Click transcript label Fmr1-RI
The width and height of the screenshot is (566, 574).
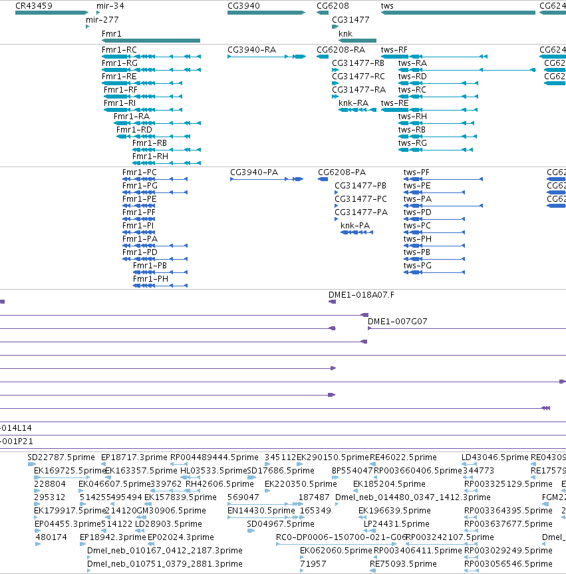(120, 103)
